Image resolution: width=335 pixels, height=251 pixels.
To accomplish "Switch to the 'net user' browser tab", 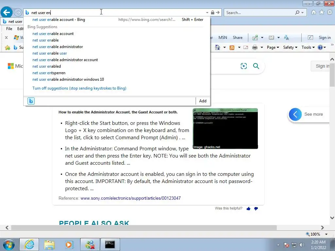I will coord(13,22).
